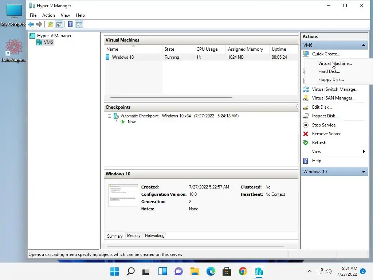Open the DataWagon desktop shortcut icon

point(14,50)
